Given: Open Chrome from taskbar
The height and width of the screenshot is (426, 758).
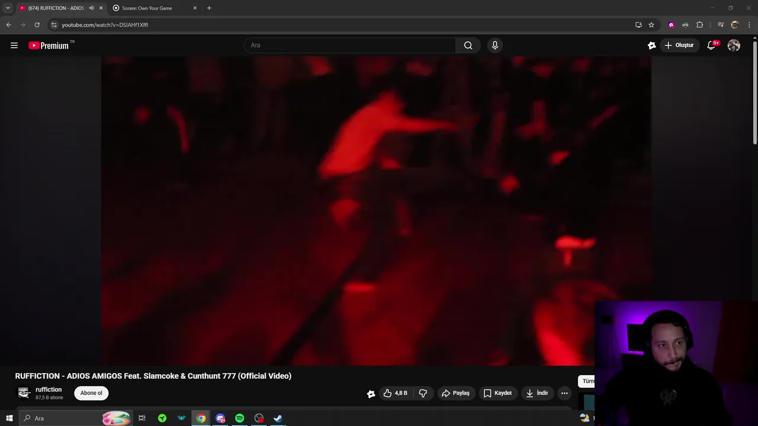Looking at the screenshot, I should 201,418.
